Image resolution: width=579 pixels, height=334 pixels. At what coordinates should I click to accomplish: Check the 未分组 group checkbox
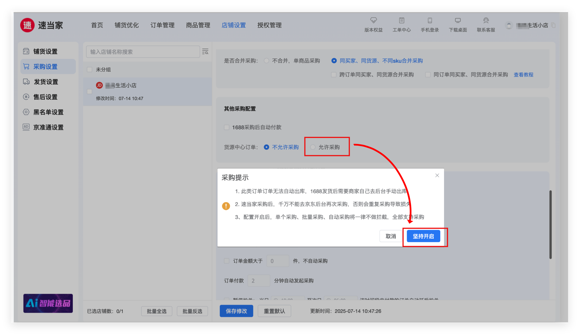(89, 70)
